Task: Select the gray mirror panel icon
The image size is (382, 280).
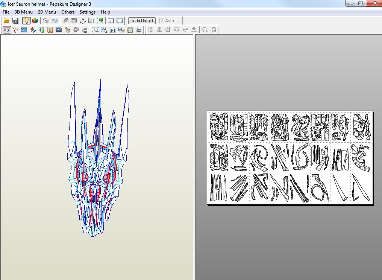Action: (x=91, y=21)
